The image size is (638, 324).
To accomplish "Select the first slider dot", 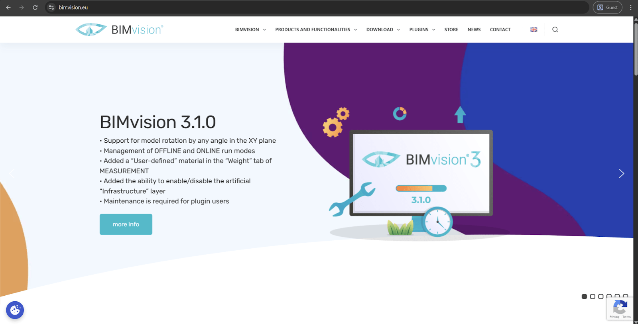I will coord(584,297).
